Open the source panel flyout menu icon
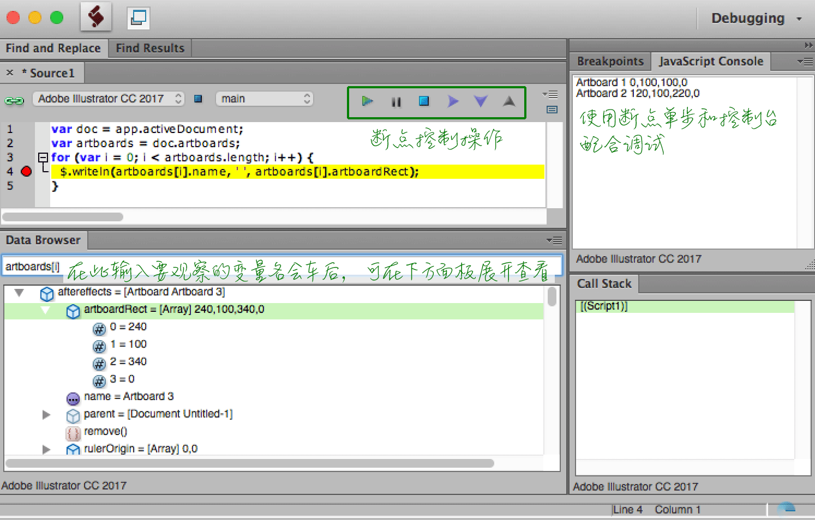This screenshot has height=520, width=815. 551,94
